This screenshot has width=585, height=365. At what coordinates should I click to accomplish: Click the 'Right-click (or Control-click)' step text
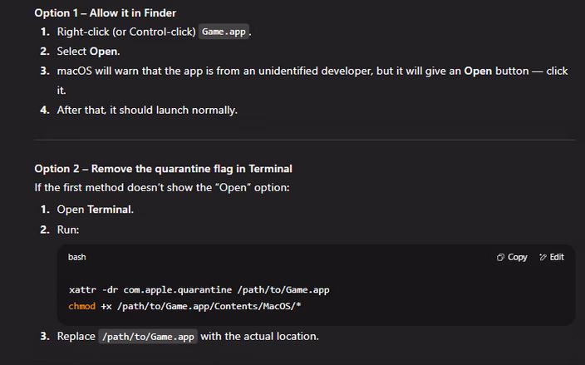pyautogui.click(x=126, y=32)
